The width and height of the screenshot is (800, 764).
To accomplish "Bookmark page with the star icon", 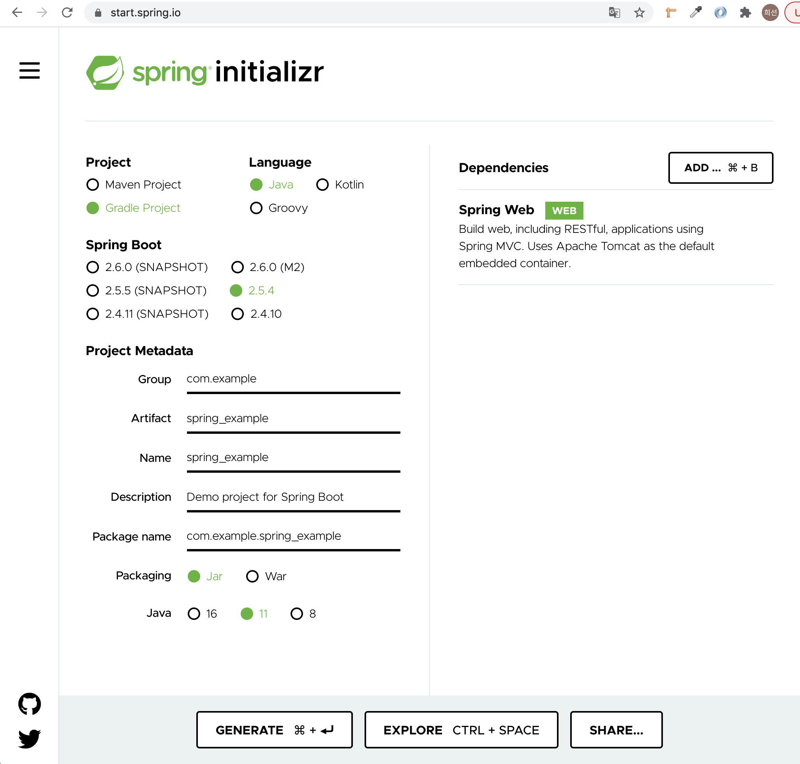I will point(639,12).
